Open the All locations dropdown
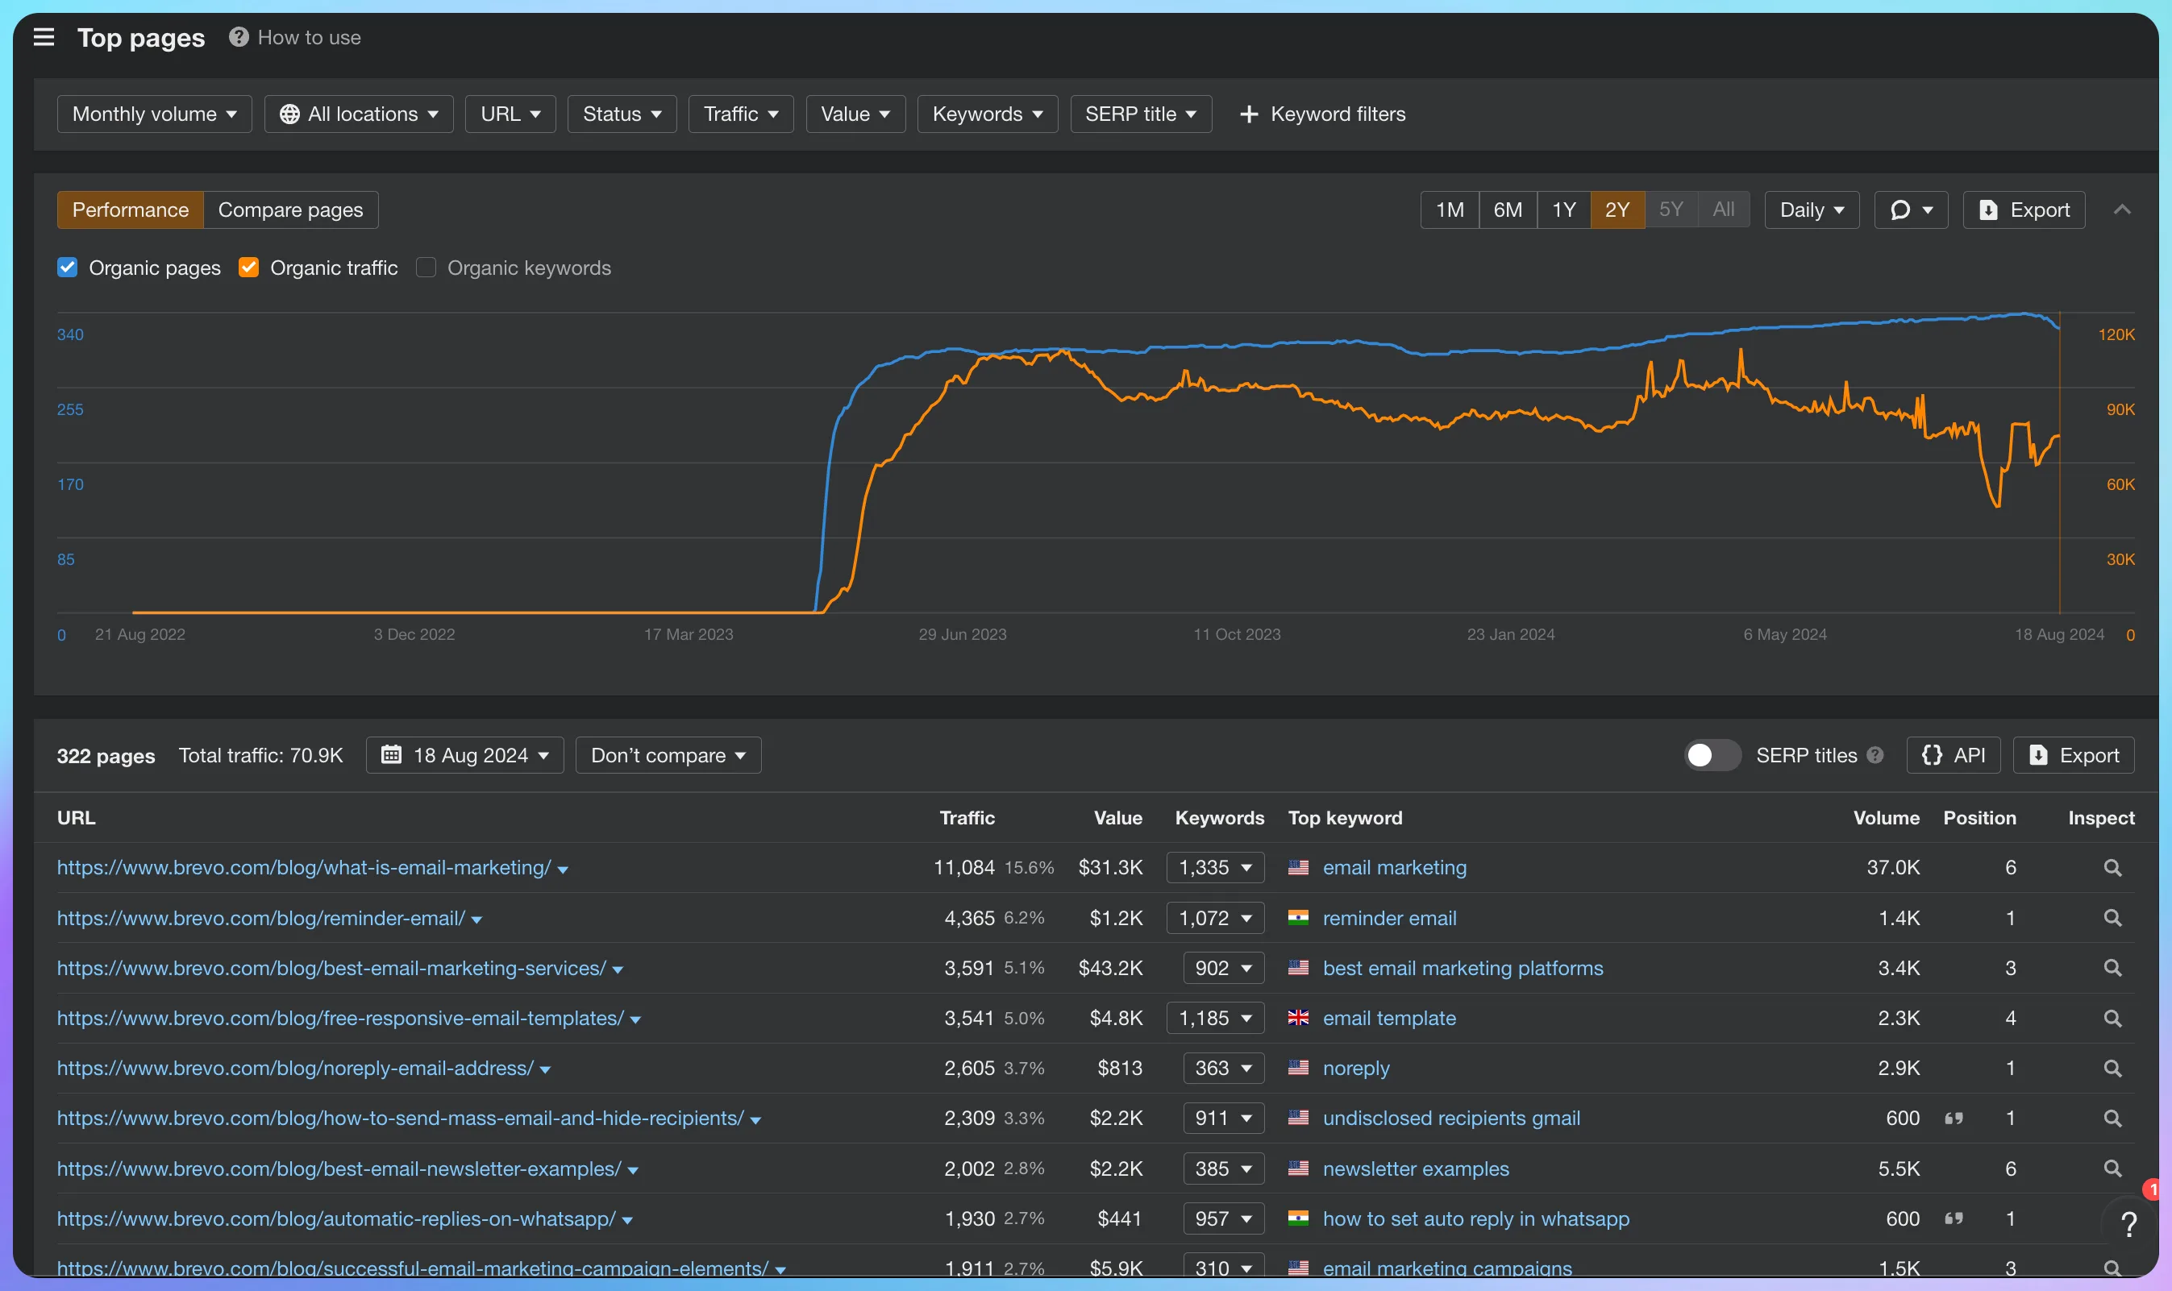This screenshot has height=1291, width=2172. point(359,114)
